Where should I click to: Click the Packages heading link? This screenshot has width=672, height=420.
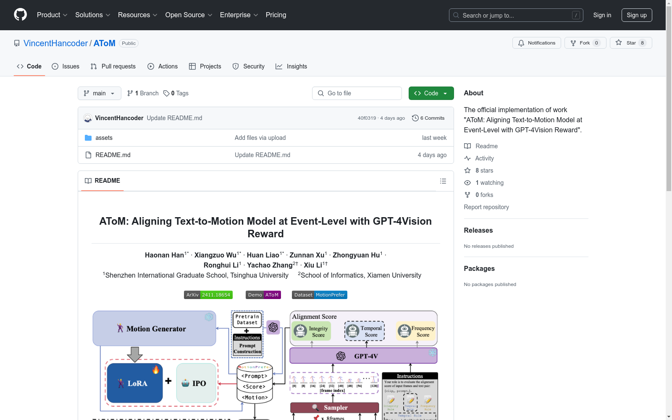[x=479, y=268]
